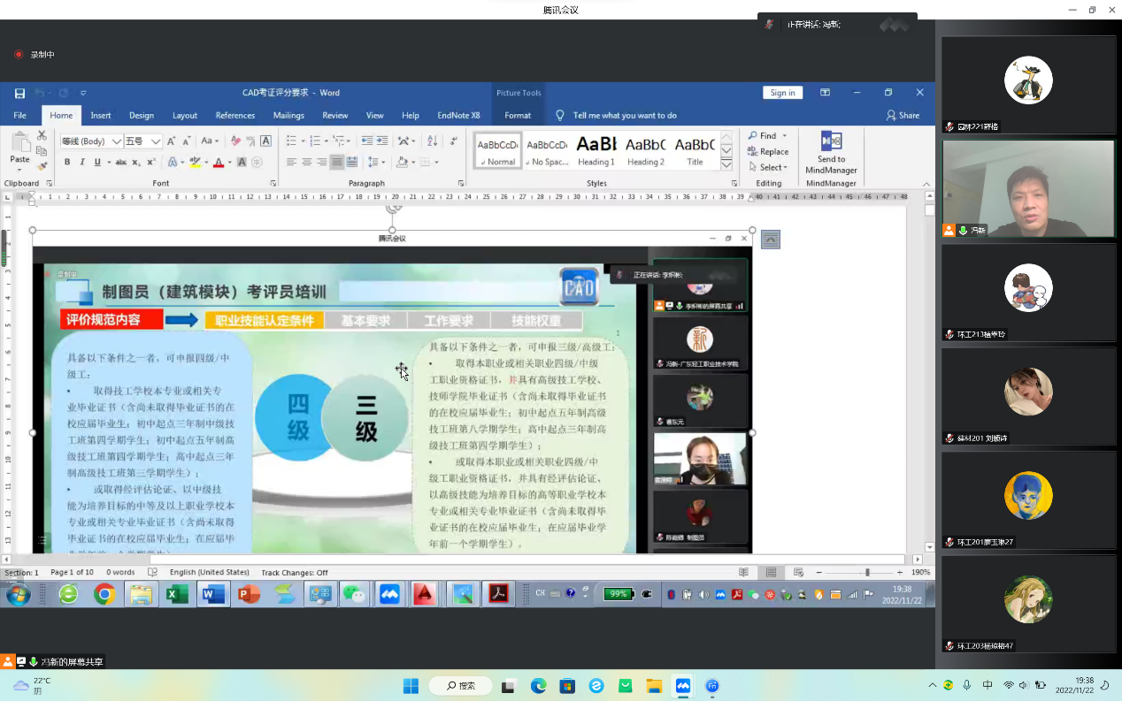Viewport: 1122px width, 701px height.
Task: Toggle Bold formatting in the ribbon
Action: [67, 162]
